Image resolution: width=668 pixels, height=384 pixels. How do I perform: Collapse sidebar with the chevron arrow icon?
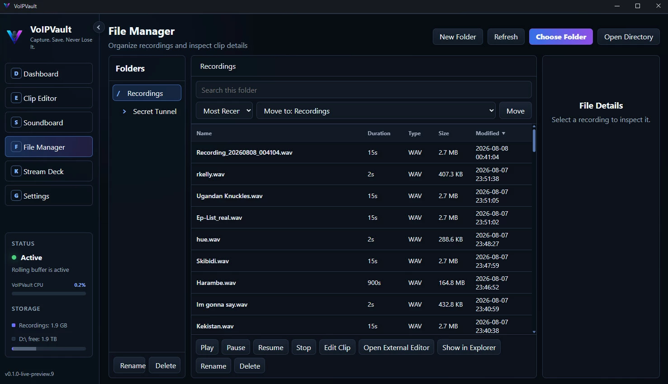point(99,27)
